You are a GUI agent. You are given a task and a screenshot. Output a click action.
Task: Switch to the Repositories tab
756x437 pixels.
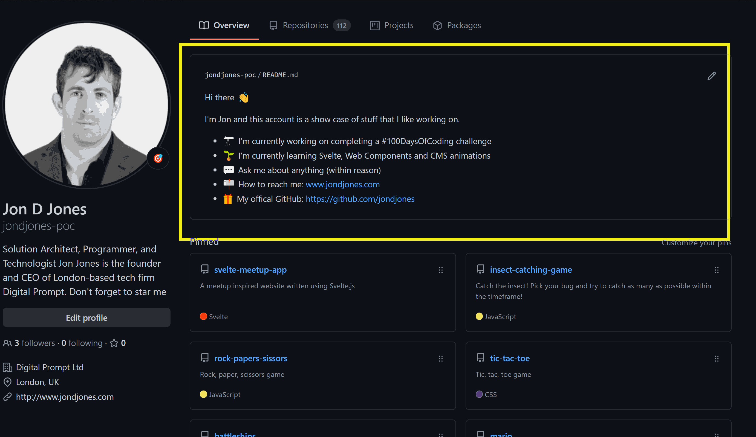pyautogui.click(x=305, y=25)
